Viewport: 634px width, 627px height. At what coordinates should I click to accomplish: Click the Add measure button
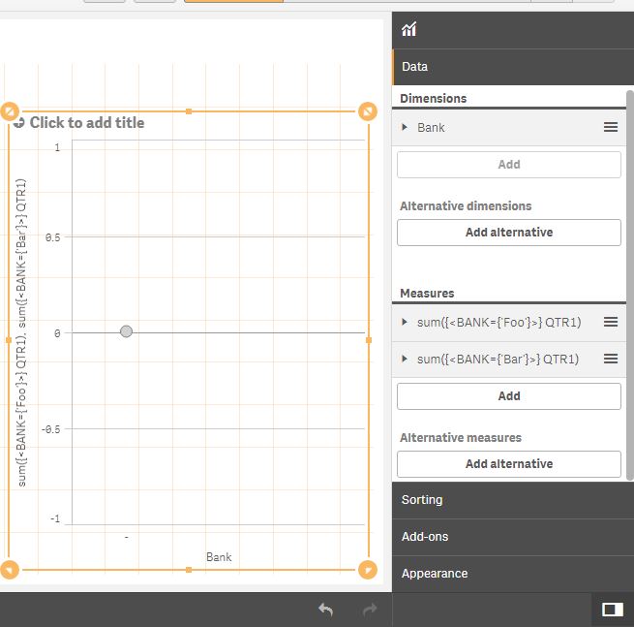(x=509, y=395)
